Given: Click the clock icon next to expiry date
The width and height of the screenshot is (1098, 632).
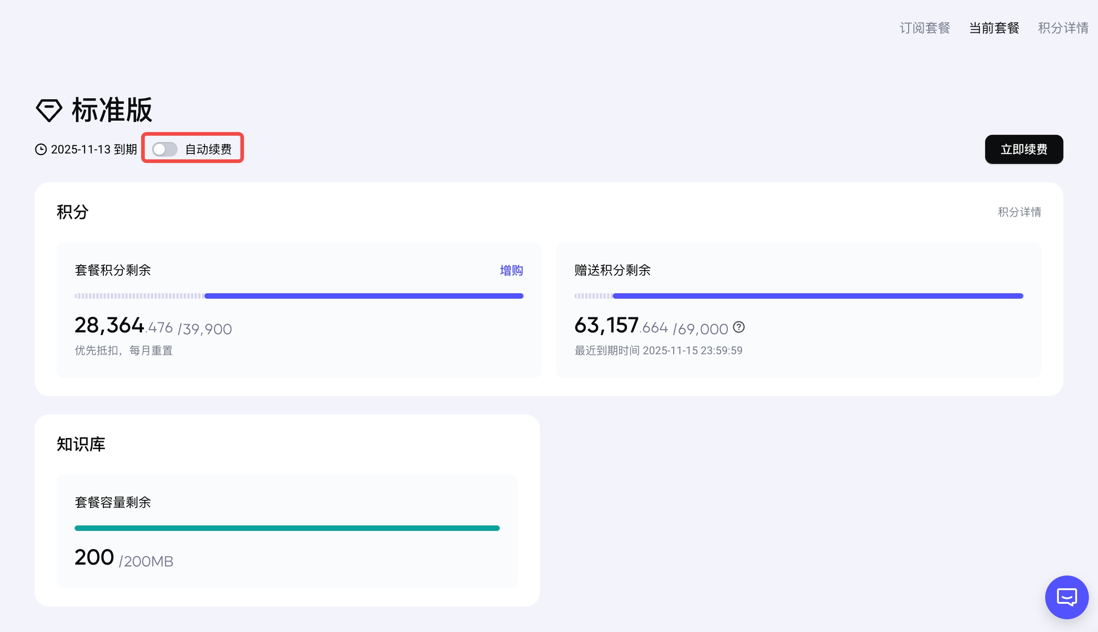Looking at the screenshot, I should point(41,149).
